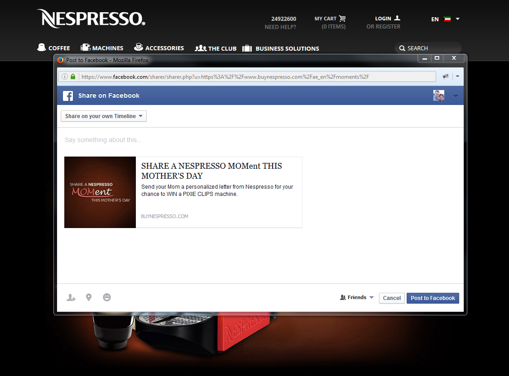Expand the language selector arrow
The image size is (509, 376).
coord(458,19)
